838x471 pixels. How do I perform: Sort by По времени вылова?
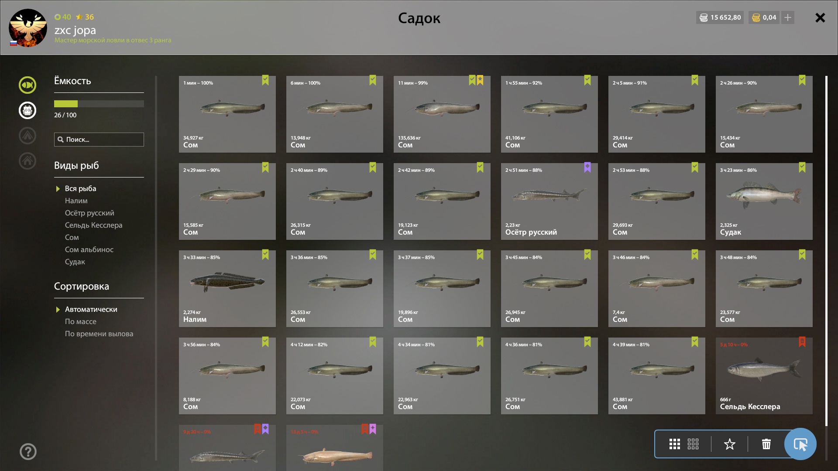point(99,334)
